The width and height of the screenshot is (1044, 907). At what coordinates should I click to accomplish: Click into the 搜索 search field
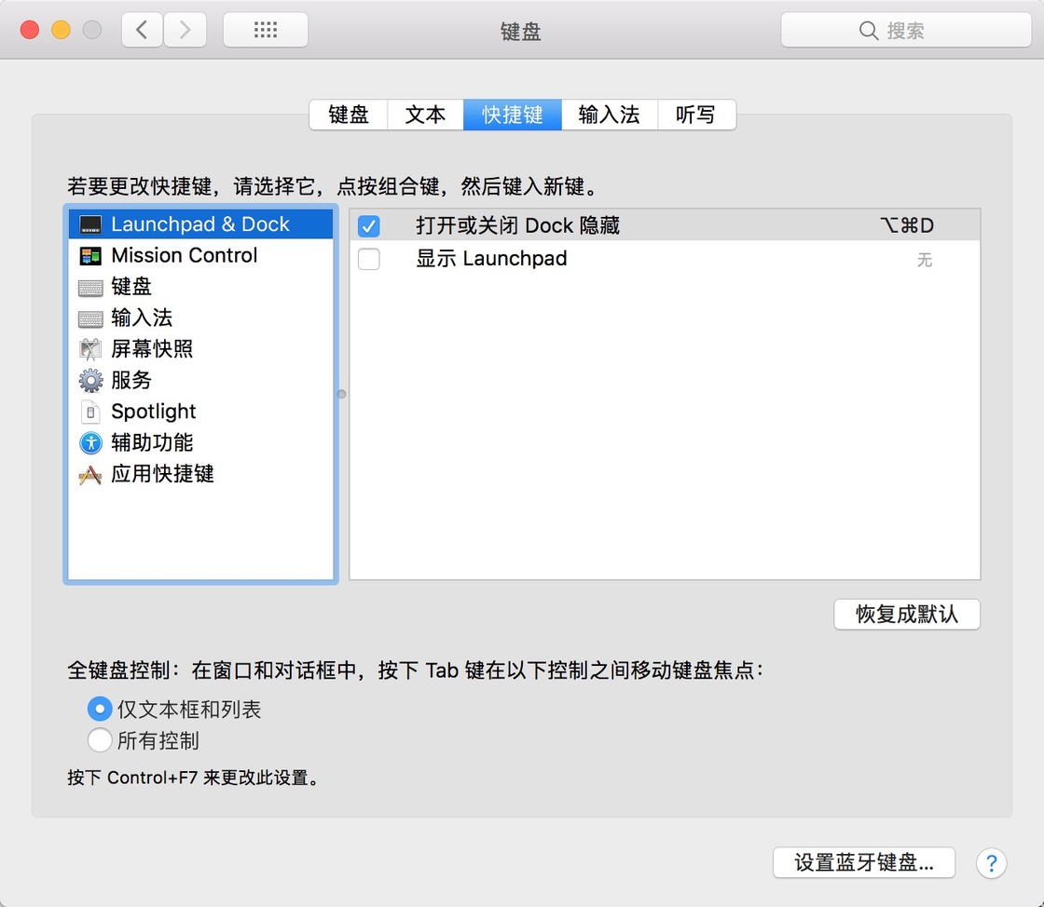(906, 30)
